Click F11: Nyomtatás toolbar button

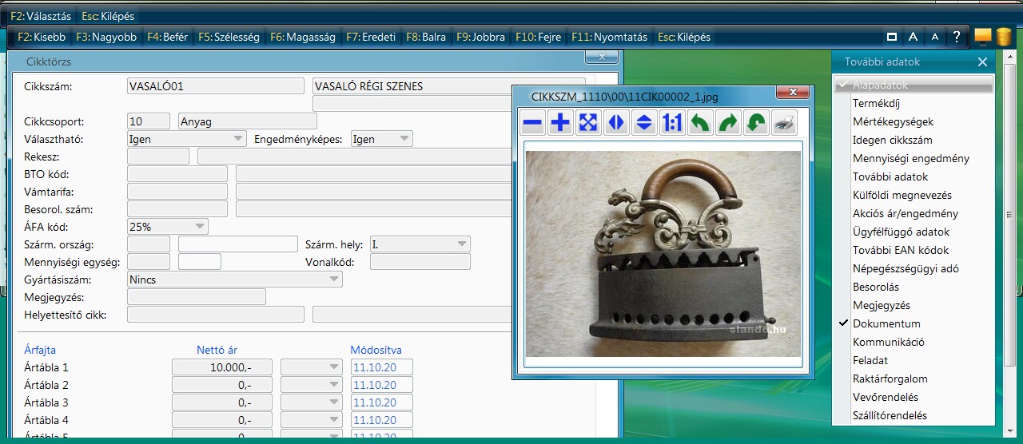pyautogui.click(x=610, y=37)
